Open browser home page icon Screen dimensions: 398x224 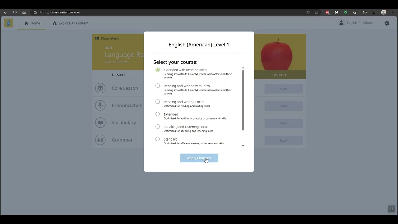click(24, 12)
